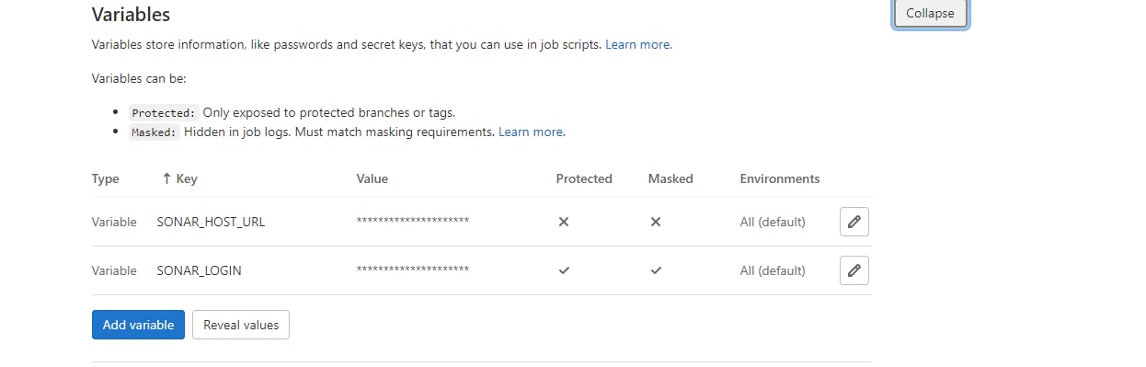Reveal the hidden variable values
Viewport: 1146px width, 367px height.
[241, 325]
